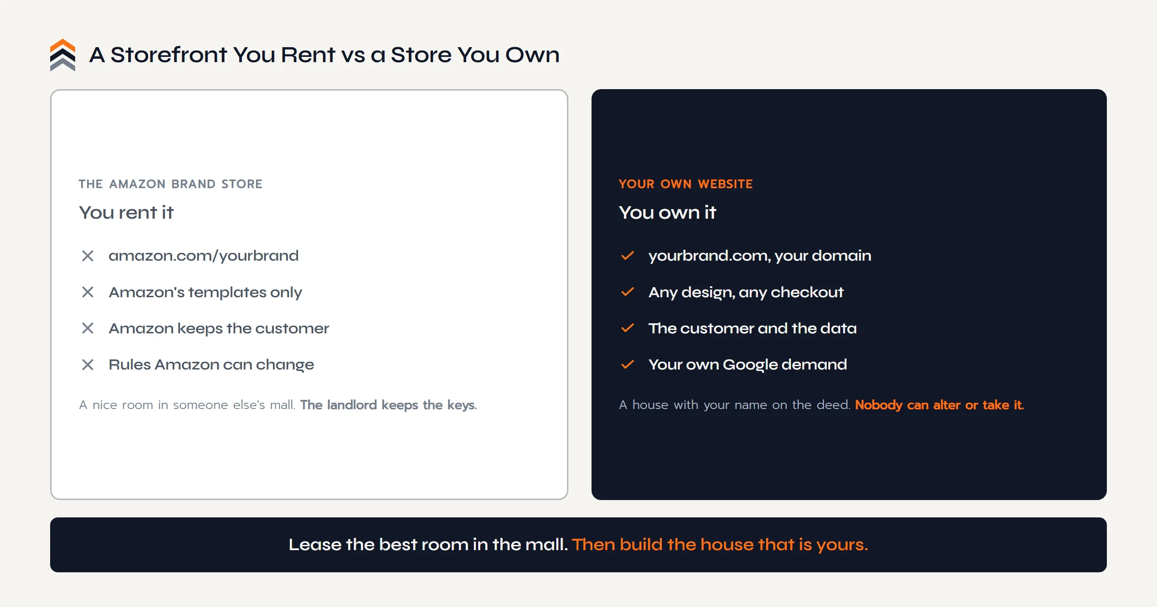Click the orange chevron logo icon
Image resolution: width=1157 pixels, height=607 pixels.
[x=63, y=55]
